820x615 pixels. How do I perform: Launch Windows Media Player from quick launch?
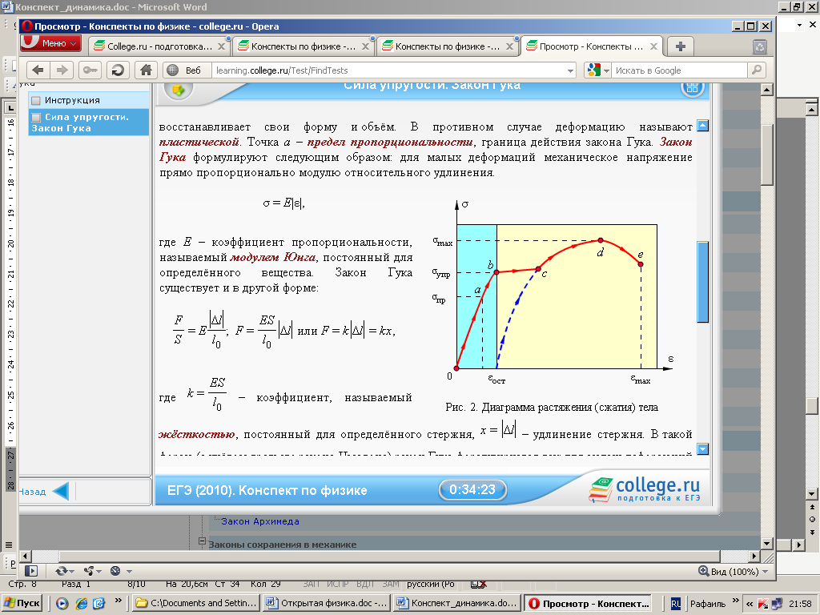(x=62, y=604)
